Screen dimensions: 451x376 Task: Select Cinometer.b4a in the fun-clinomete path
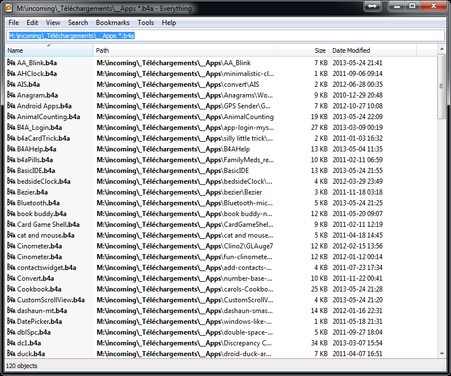[39, 257]
